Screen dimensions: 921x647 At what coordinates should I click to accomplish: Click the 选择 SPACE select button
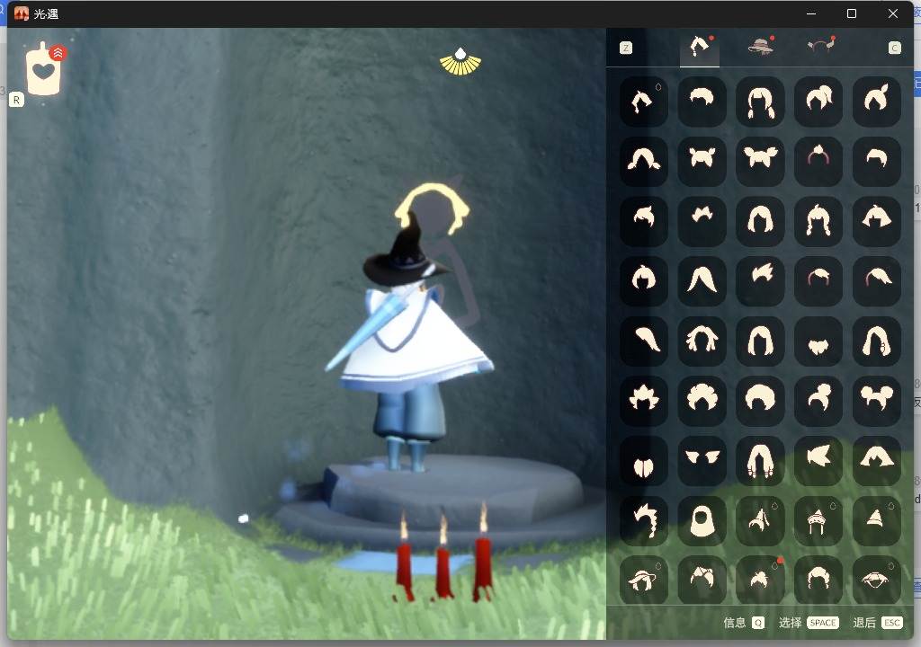coord(809,623)
